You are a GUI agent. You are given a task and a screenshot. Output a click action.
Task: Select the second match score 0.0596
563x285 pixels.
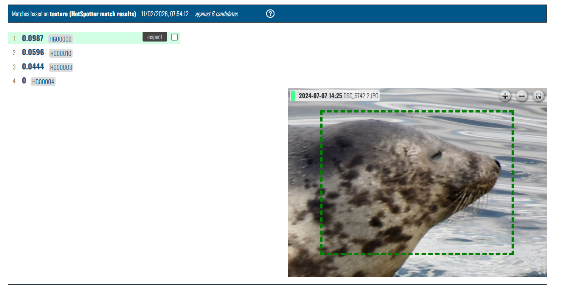33,52
